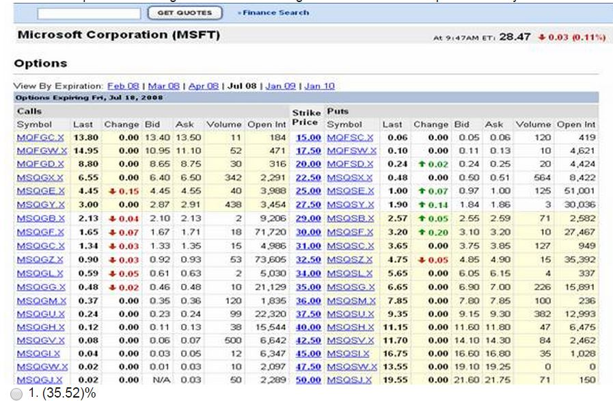Screen dimensions: 613x401
Task: Open call option MSQGE.X
Action: click(x=41, y=191)
